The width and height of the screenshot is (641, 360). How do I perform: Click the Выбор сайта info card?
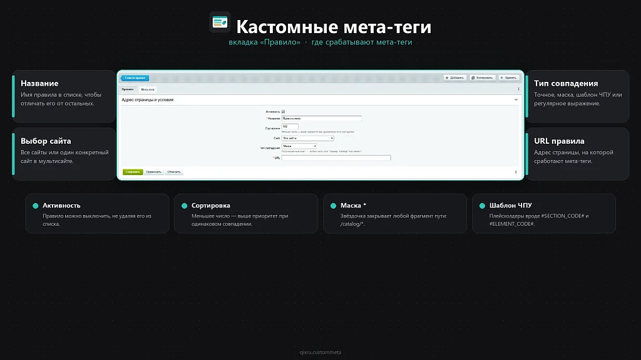tap(64, 154)
